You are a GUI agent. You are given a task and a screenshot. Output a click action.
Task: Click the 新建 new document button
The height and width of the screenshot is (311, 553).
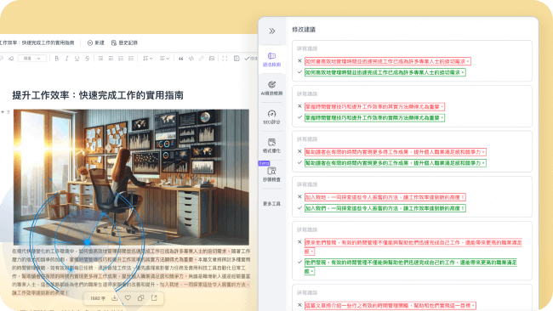click(x=96, y=42)
